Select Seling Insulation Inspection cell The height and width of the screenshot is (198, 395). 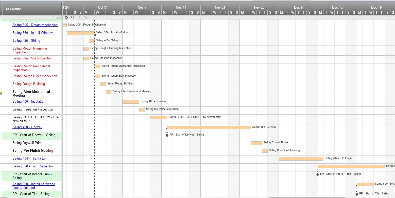click(x=32, y=111)
